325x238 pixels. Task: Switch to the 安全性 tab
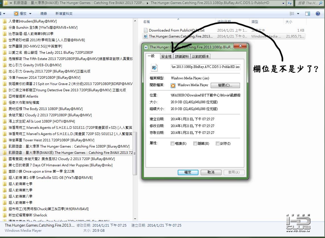pos(166,57)
